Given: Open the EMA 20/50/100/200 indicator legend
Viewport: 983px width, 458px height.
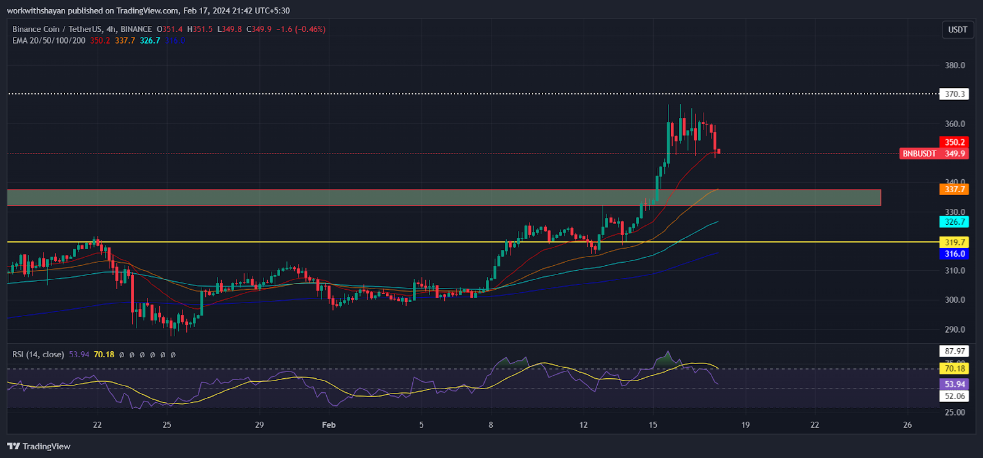Looking at the screenshot, I should coord(49,41).
